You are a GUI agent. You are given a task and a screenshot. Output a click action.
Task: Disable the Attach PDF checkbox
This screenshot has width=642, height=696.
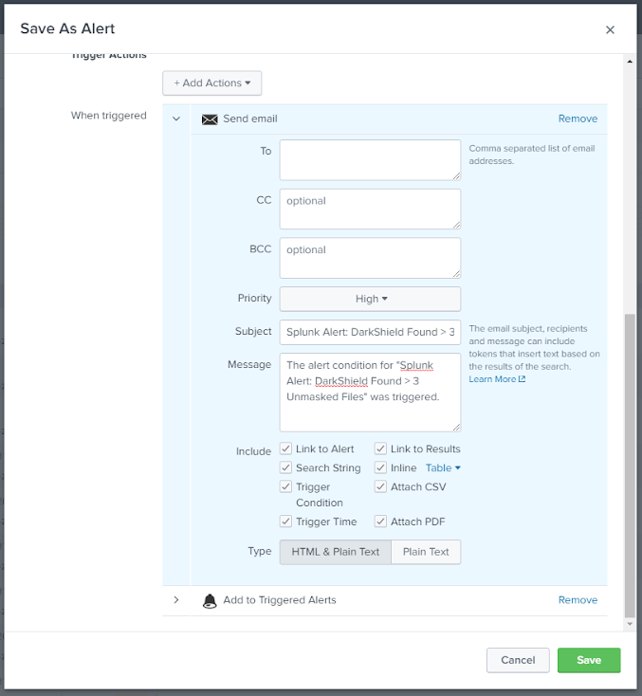[380, 522]
